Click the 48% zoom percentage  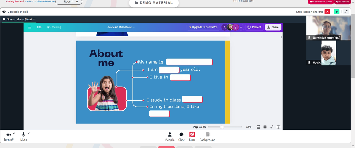[x=248, y=127]
